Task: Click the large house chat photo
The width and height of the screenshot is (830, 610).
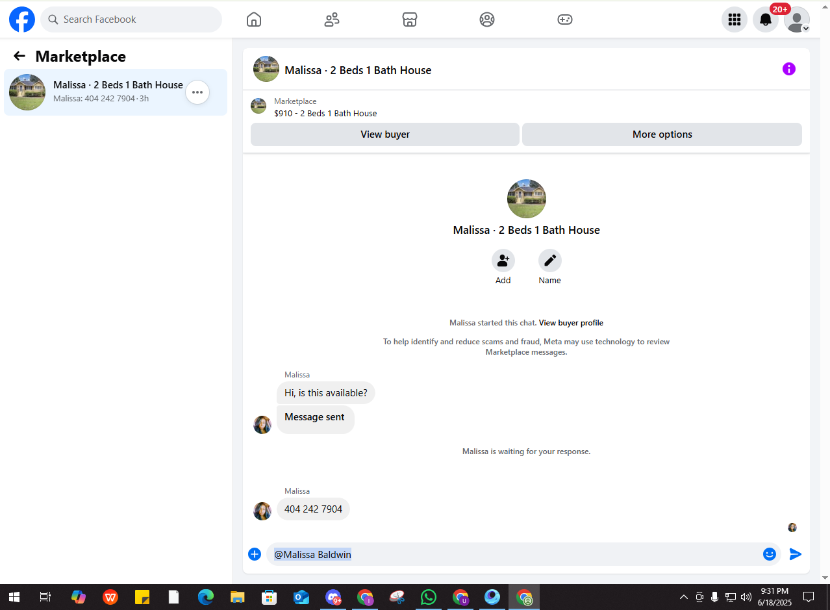Action: coord(527,199)
